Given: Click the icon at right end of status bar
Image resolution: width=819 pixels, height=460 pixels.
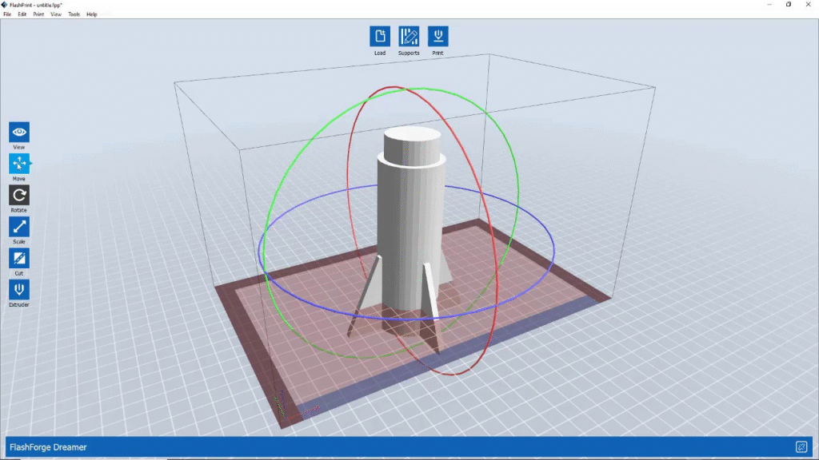Looking at the screenshot, I should (x=801, y=447).
